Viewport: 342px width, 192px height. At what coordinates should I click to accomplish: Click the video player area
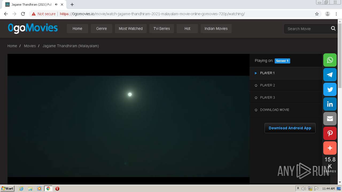point(129,119)
